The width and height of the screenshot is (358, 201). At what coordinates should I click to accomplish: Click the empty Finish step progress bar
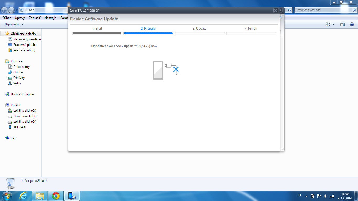click(x=251, y=33)
